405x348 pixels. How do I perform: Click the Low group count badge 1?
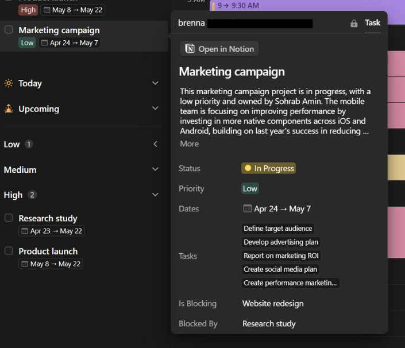(x=29, y=144)
